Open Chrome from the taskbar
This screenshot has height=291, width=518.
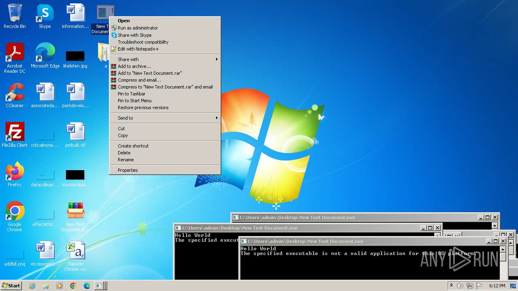(x=73, y=286)
